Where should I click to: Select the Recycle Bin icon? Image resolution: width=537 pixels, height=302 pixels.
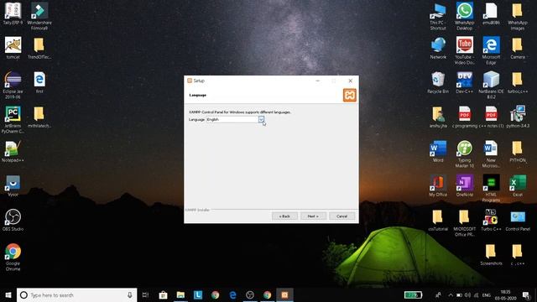coord(438,82)
